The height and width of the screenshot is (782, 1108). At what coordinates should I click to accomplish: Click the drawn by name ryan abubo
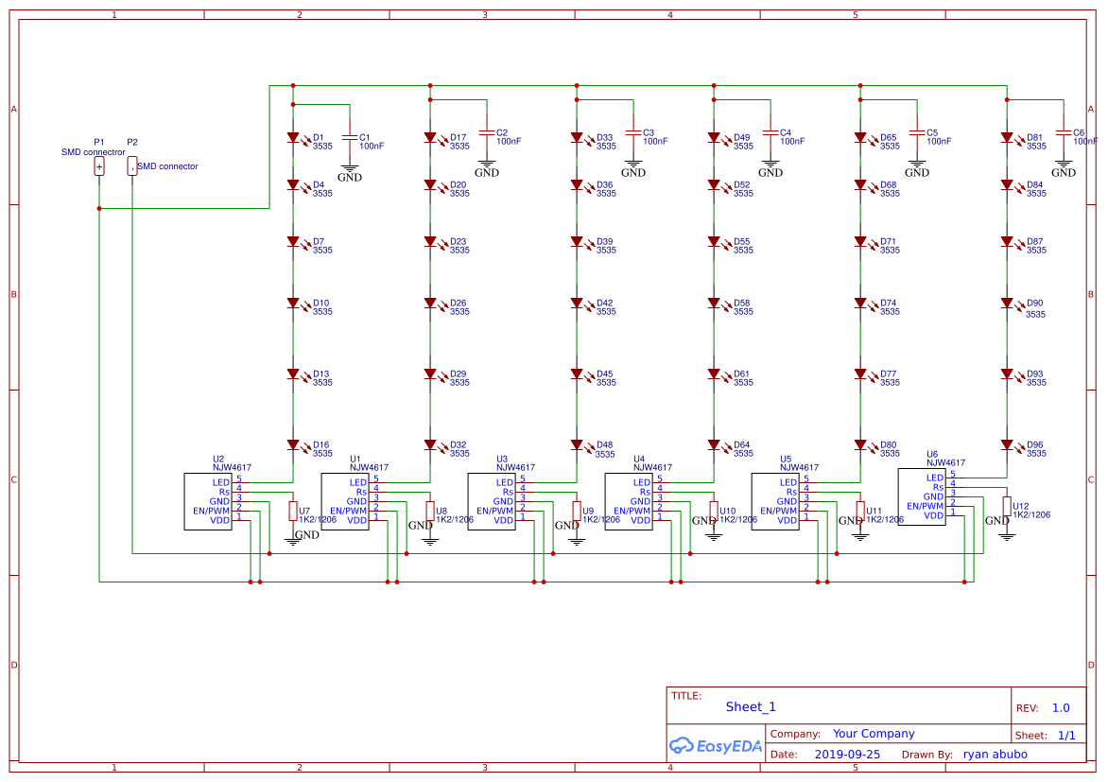click(997, 754)
